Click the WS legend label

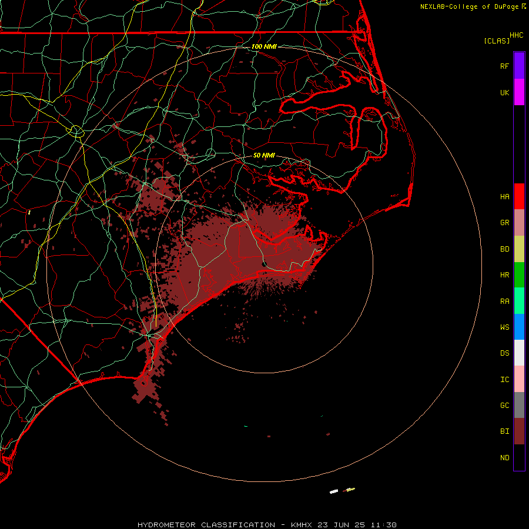pyautogui.click(x=504, y=327)
